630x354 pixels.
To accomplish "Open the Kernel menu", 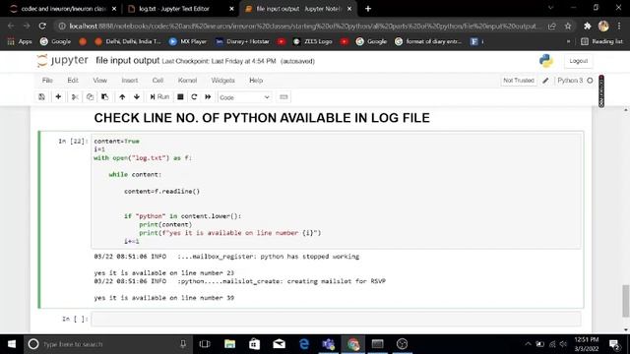I will 187,81.
